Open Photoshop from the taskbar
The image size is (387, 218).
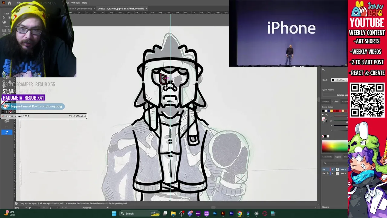[x=215, y=213]
